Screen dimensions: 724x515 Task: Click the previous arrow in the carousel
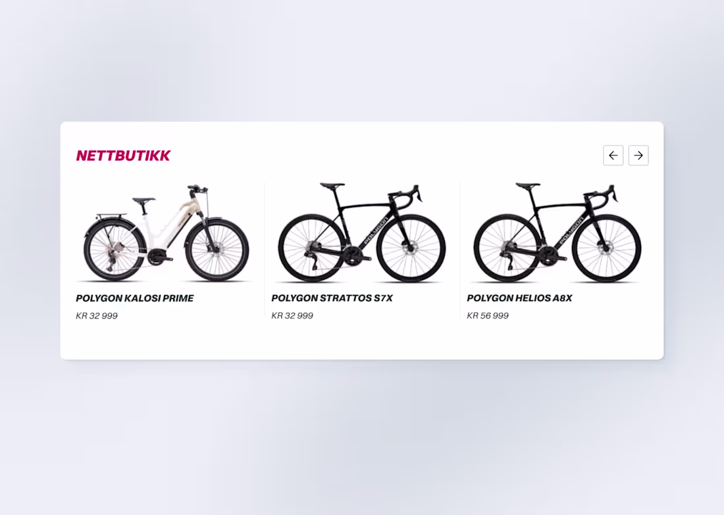[x=613, y=155]
